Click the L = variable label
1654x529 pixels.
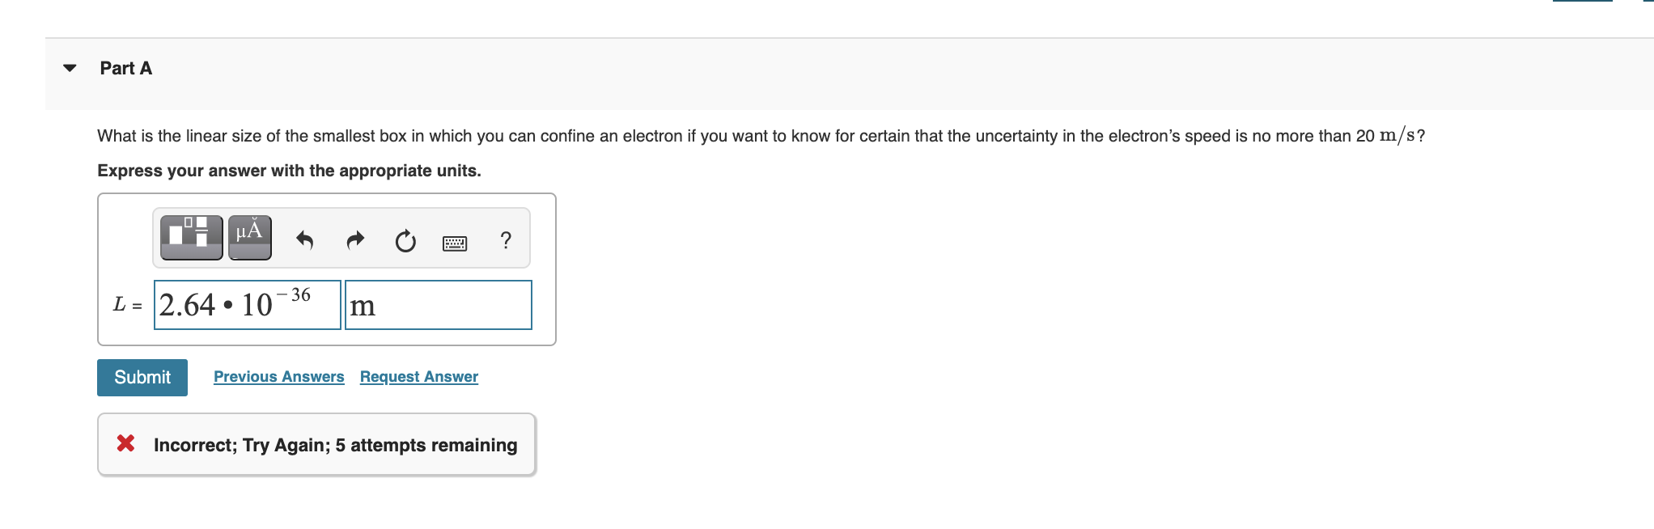pyautogui.click(x=127, y=305)
